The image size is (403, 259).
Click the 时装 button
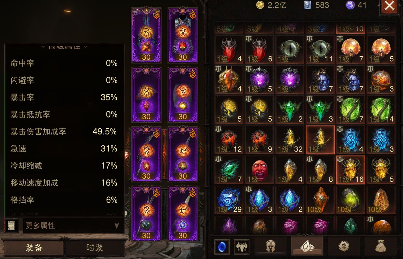95,248
